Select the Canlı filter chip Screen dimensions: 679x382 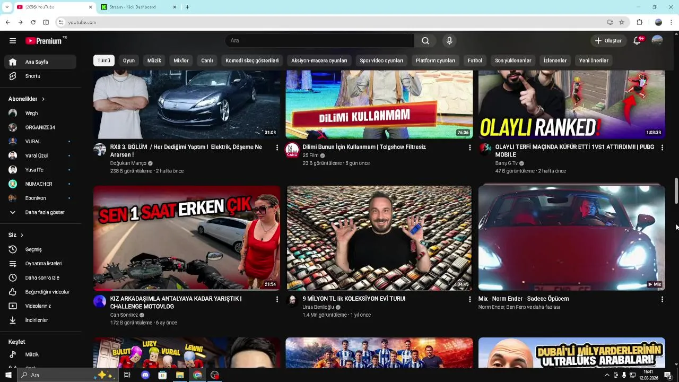tap(207, 60)
